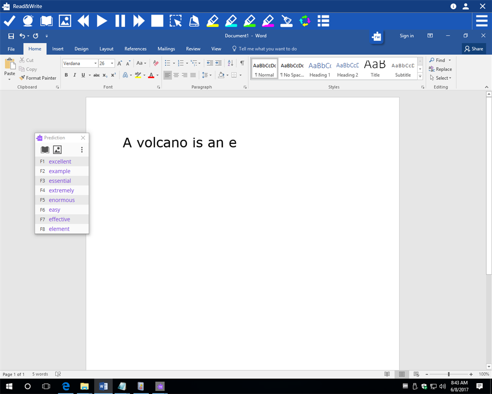This screenshot has width=492, height=394.
Task: Open the References tab
Action: (135, 49)
